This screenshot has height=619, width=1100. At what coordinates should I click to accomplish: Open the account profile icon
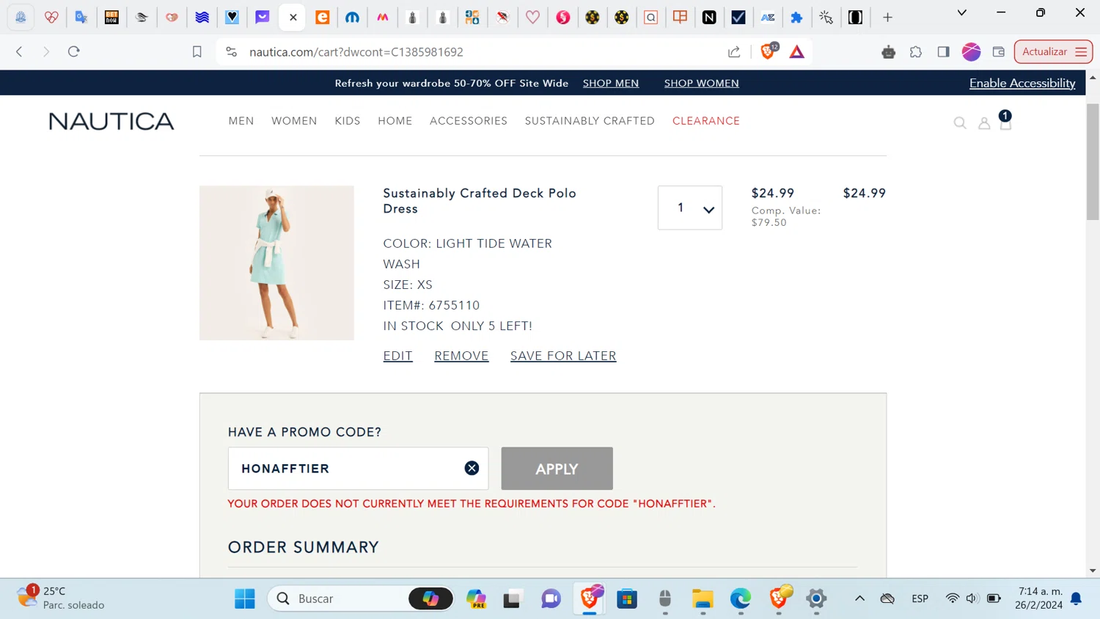tap(984, 124)
